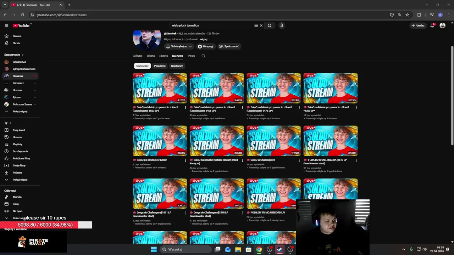Expand Pokaż więcej under subscriptions
This screenshot has height=255, width=454.
pos(21,112)
